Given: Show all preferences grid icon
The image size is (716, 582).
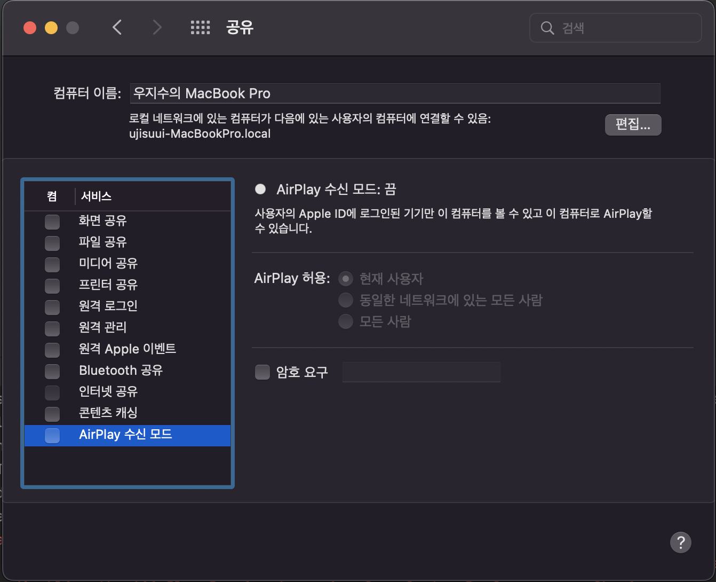Looking at the screenshot, I should tap(201, 28).
